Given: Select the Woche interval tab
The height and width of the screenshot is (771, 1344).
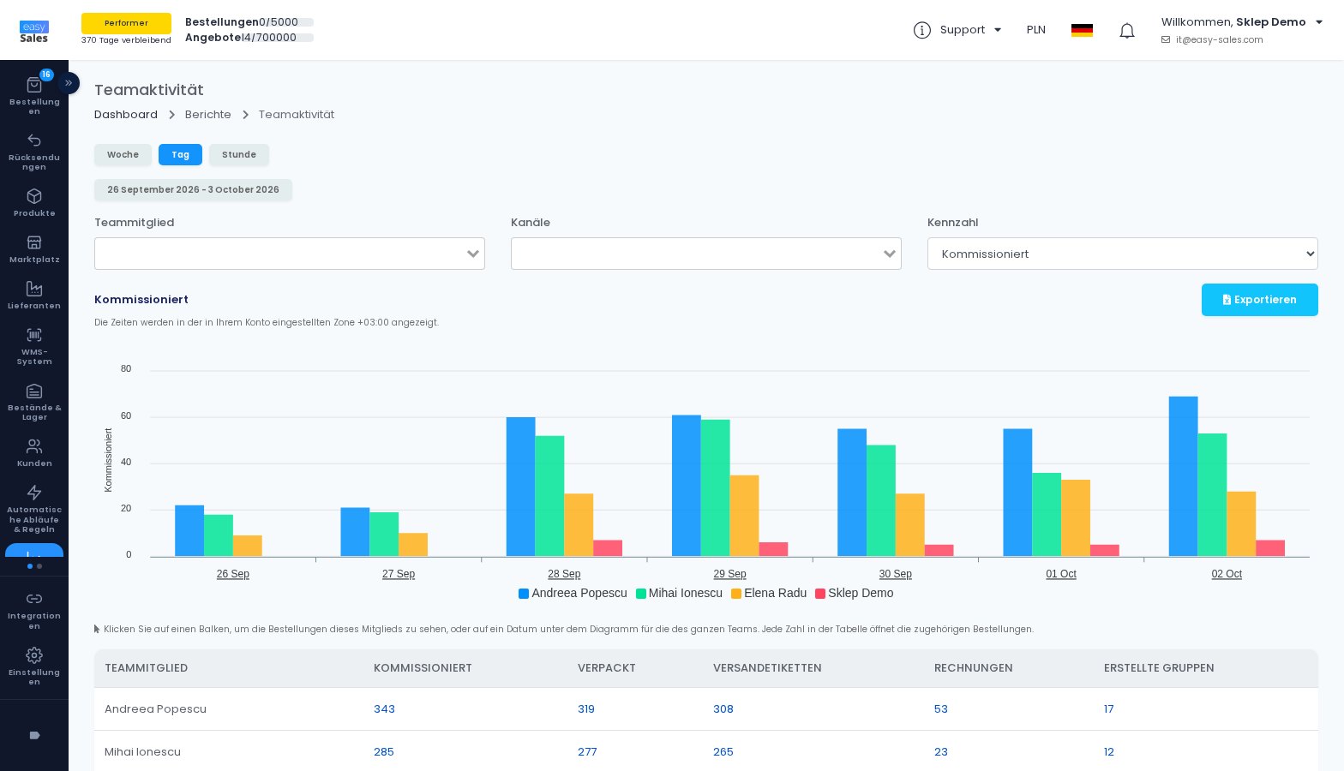Looking at the screenshot, I should point(123,155).
